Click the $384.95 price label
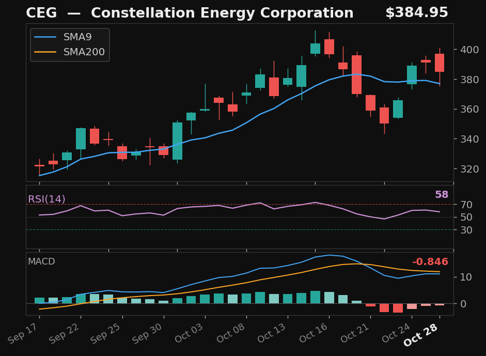This screenshot has width=486, height=356. point(417,13)
